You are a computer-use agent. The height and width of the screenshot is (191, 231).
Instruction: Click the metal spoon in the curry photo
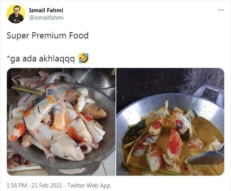click(x=206, y=156)
